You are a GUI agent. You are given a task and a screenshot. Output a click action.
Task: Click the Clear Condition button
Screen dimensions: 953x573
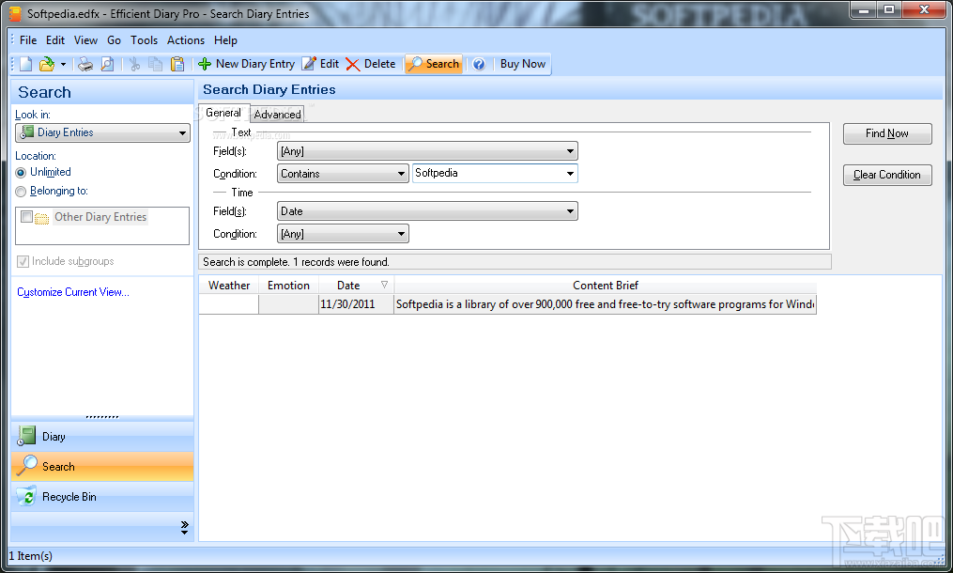[x=886, y=175]
